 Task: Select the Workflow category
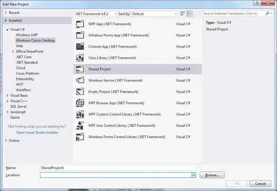point(23,90)
